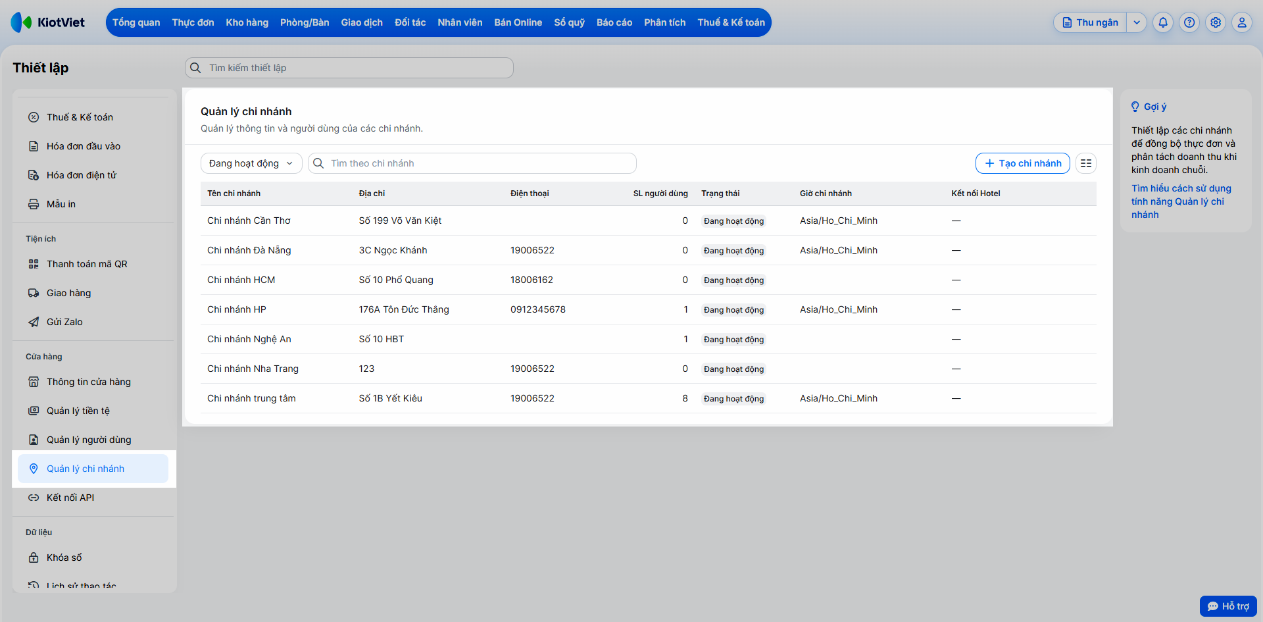Open the Đang hoạt động status filter

pos(251,163)
